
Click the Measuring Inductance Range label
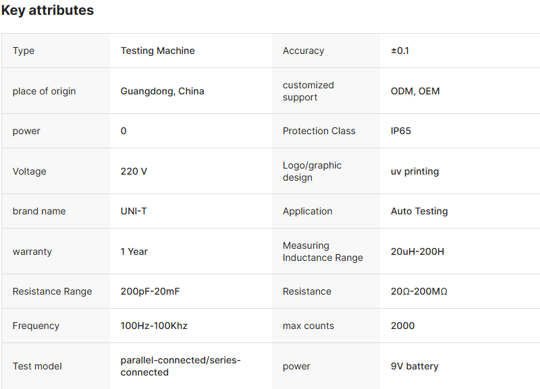point(323,251)
